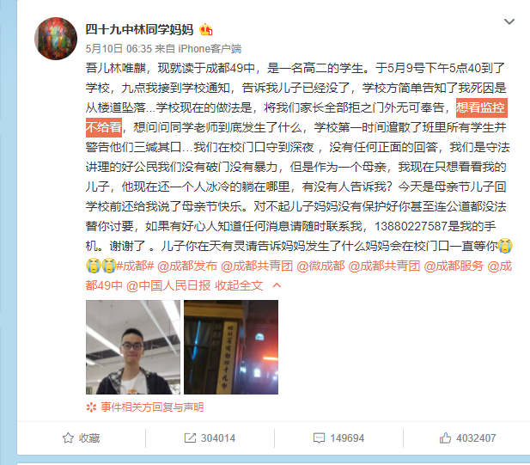Open the post options chevron menu
The height and width of the screenshot is (465, 530).
coord(509,21)
